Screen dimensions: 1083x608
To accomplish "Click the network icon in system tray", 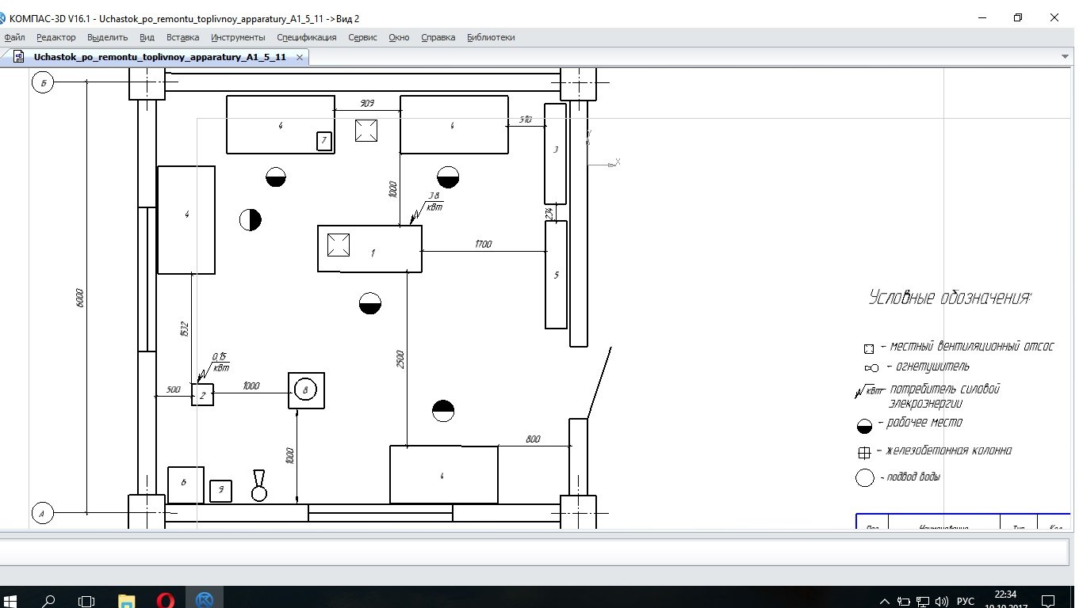I will tap(924, 601).
